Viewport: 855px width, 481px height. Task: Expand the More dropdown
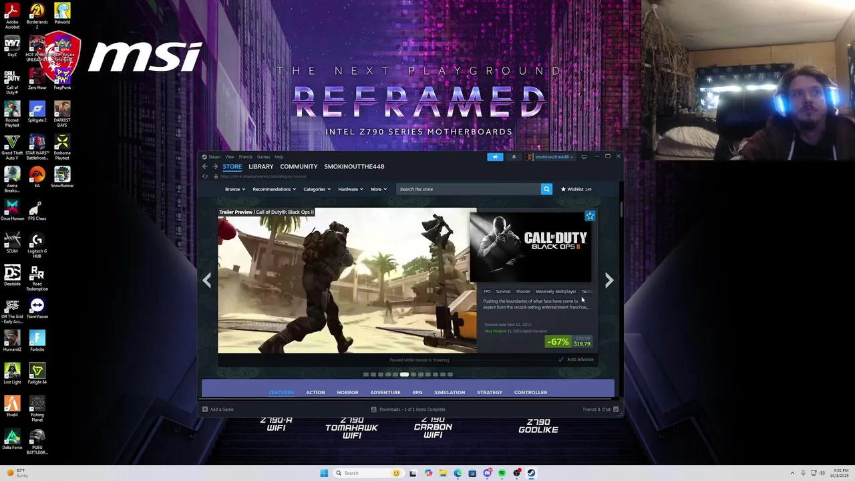(x=379, y=189)
